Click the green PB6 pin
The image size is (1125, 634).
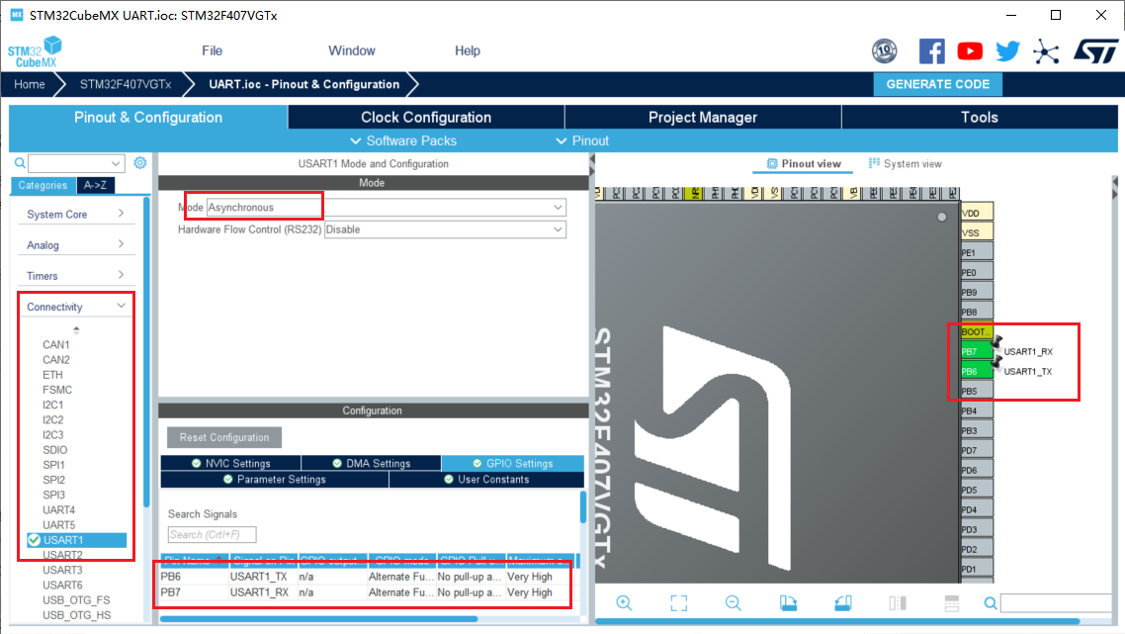click(977, 371)
